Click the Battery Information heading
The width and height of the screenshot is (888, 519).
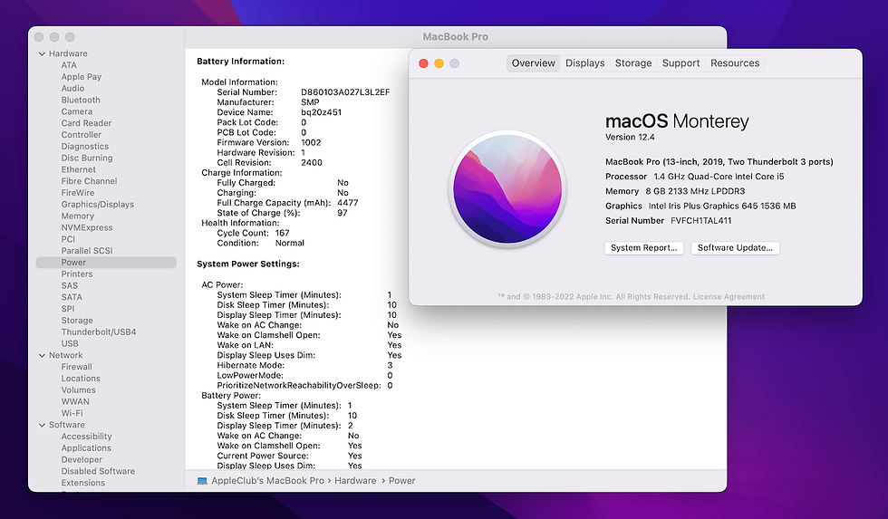tap(240, 61)
